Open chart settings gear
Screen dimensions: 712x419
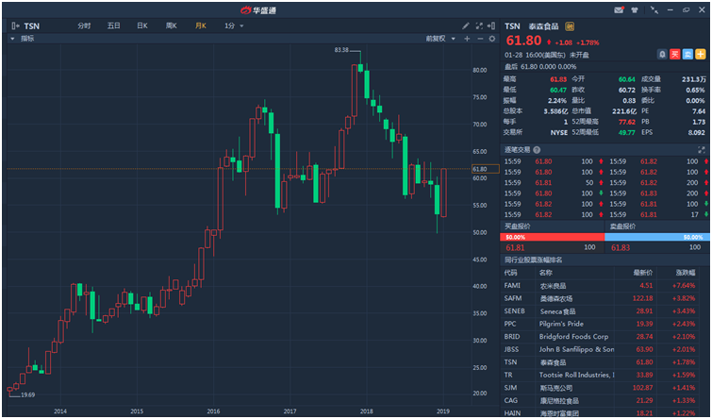pyautogui.click(x=491, y=39)
